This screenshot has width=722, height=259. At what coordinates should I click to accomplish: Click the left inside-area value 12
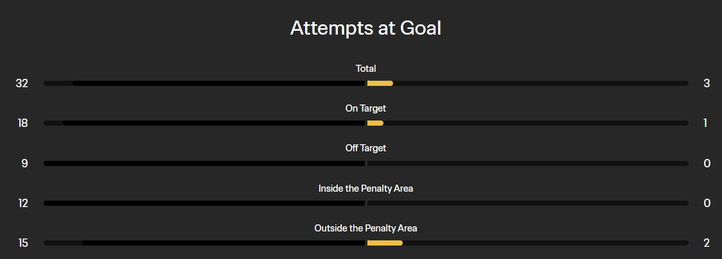coord(23,203)
